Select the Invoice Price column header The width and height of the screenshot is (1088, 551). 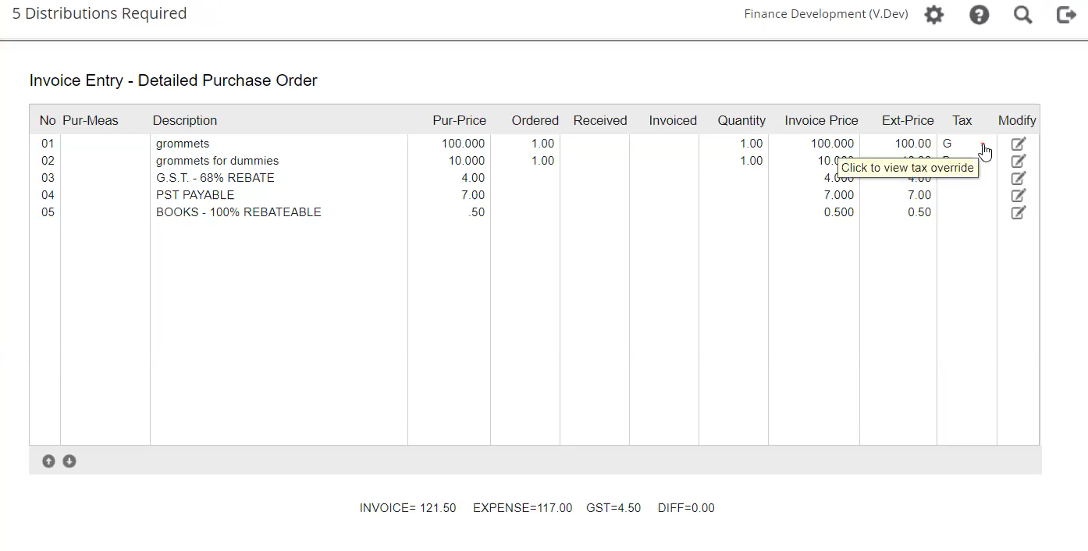[821, 120]
